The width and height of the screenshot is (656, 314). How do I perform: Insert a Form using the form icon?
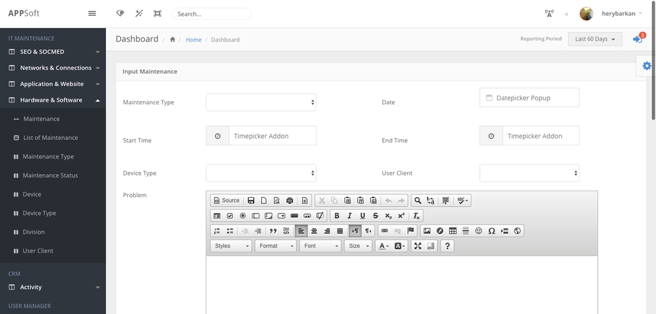217,216
